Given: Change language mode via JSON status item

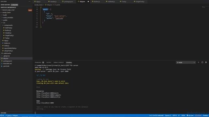Looking at the screenshot, I should point(183,116).
